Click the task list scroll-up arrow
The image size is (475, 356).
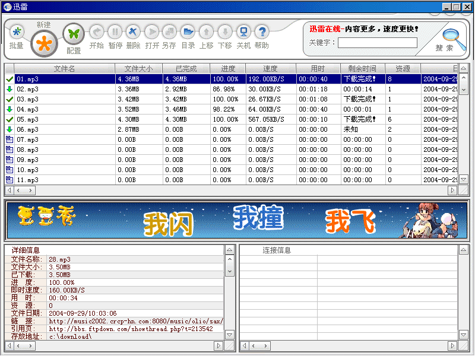pyautogui.click(x=464, y=68)
